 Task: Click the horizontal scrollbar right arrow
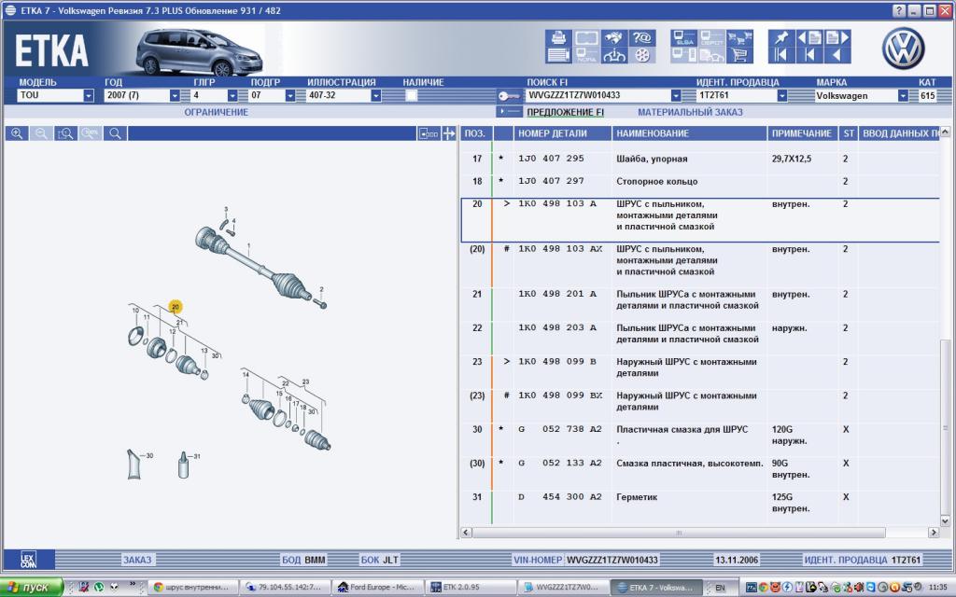tap(934, 533)
